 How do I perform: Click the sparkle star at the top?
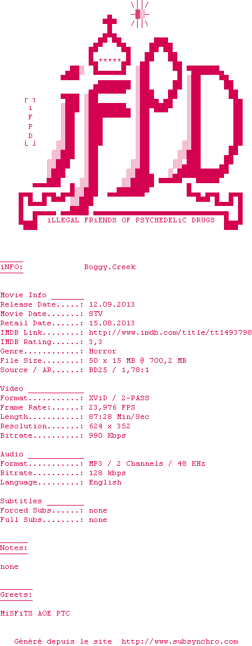point(139,14)
